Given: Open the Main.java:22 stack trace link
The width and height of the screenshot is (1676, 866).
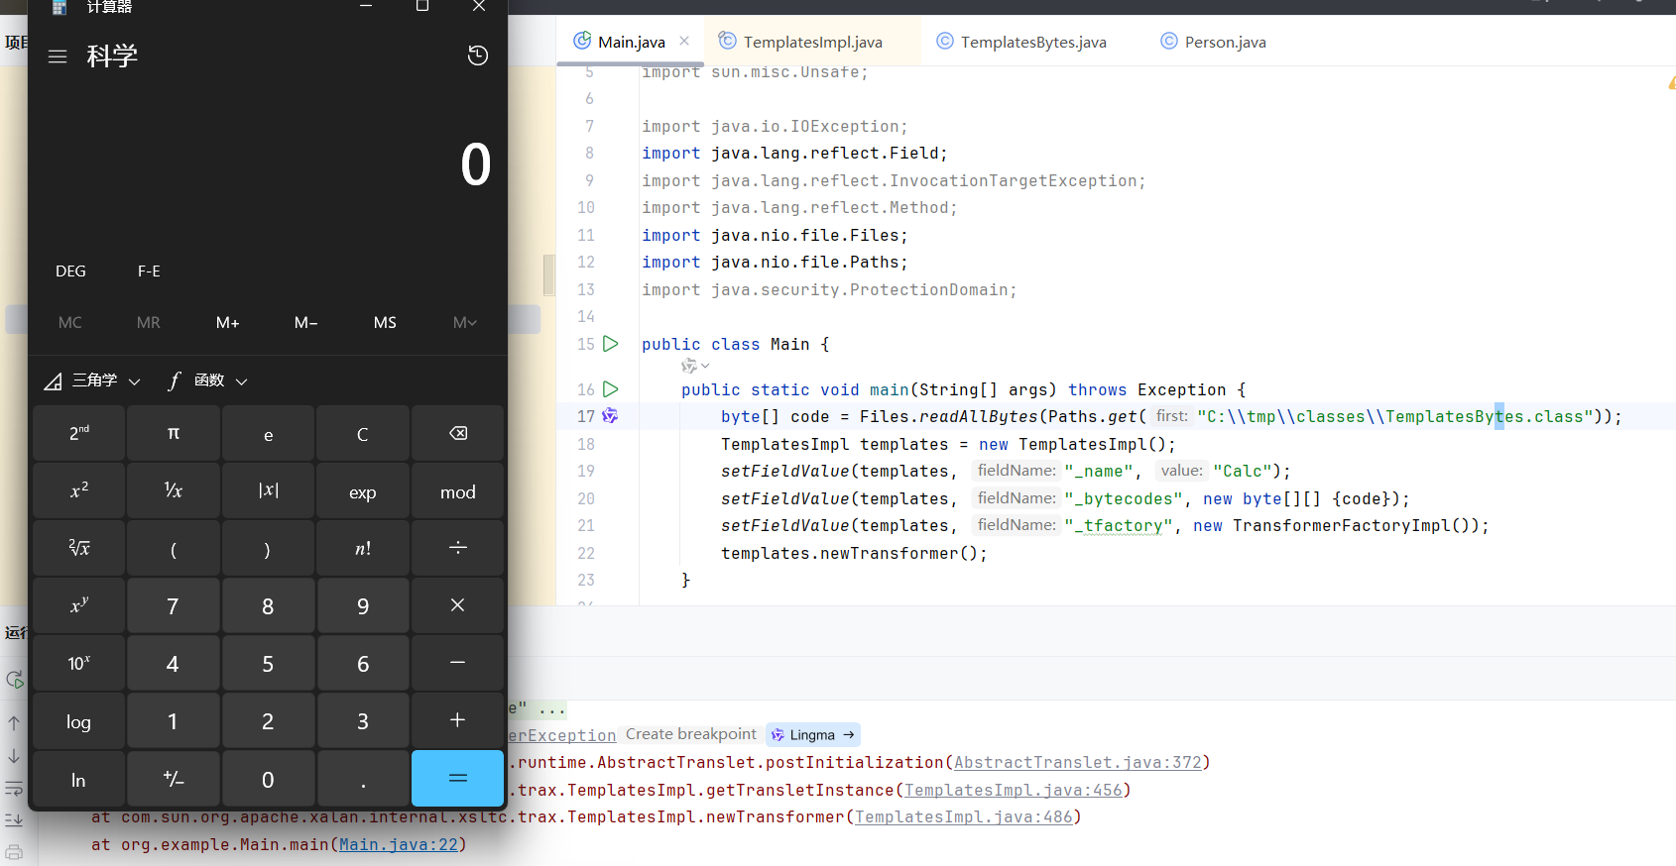Looking at the screenshot, I should pyautogui.click(x=399, y=844).
